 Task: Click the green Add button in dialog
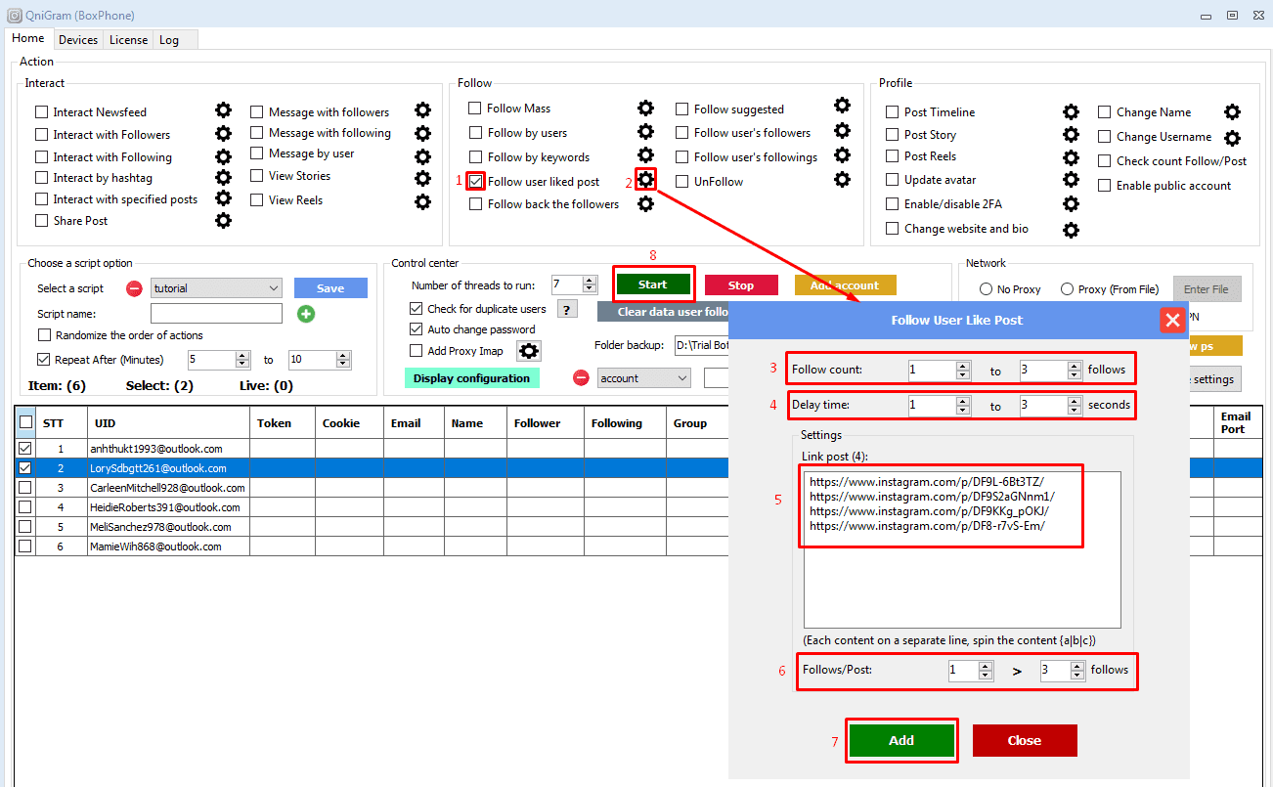900,740
